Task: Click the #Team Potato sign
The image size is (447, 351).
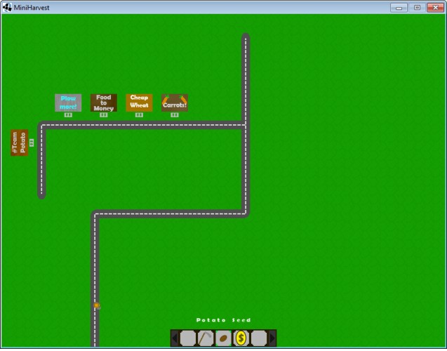Action: 20,143
